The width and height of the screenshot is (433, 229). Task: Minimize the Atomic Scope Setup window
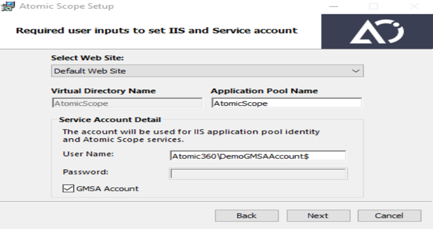[x=333, y=7]
